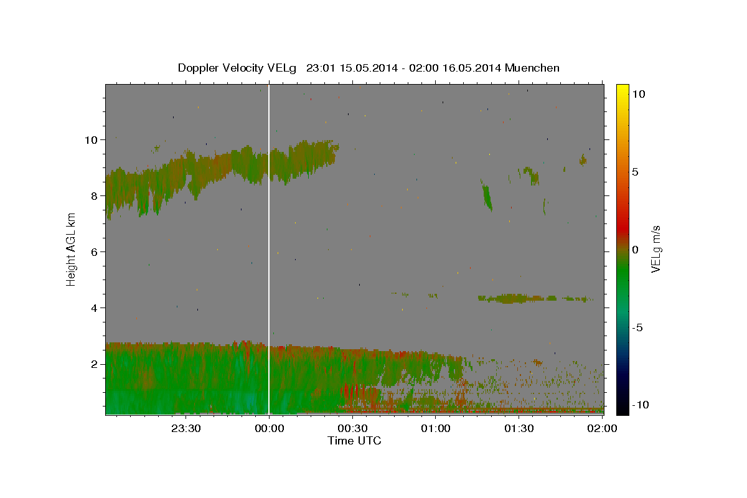This screenshot has height=498, width=747.
Task: Click the white vertical line at 00:00
Action: click(x=269, y=249)
